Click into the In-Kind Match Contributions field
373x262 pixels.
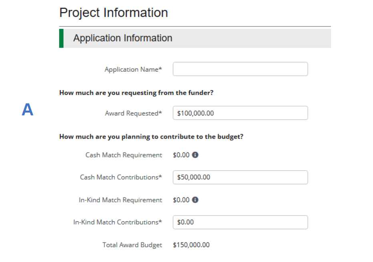click(x=240, y=222)
